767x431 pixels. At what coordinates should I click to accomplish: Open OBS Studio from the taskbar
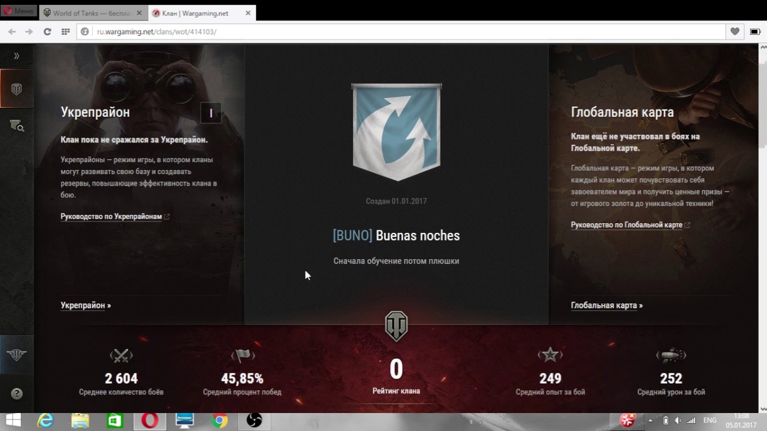point(254,421)
